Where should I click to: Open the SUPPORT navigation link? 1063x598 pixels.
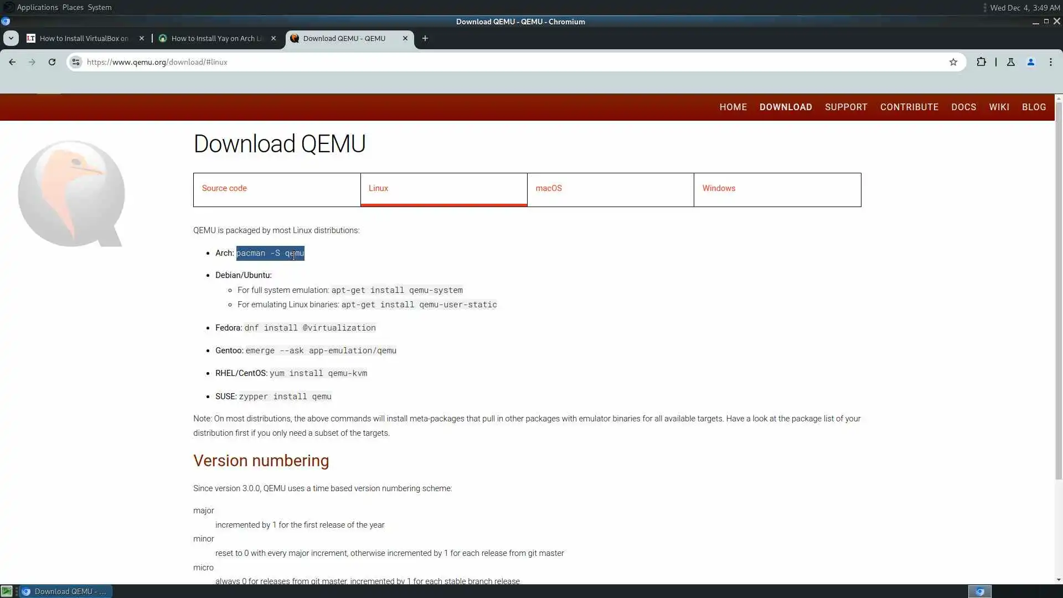click(845, 107)
